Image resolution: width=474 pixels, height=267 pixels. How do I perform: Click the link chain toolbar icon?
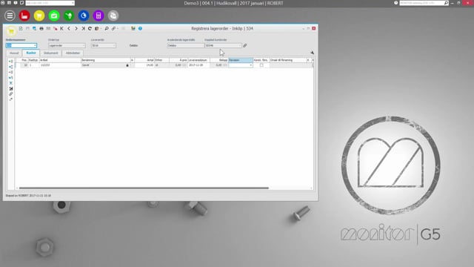[113, 28]
